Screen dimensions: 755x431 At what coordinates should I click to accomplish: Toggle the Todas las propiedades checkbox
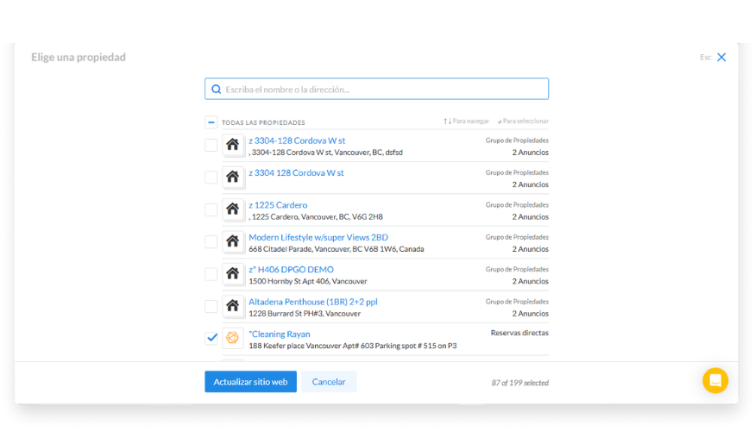pos(211,122)
